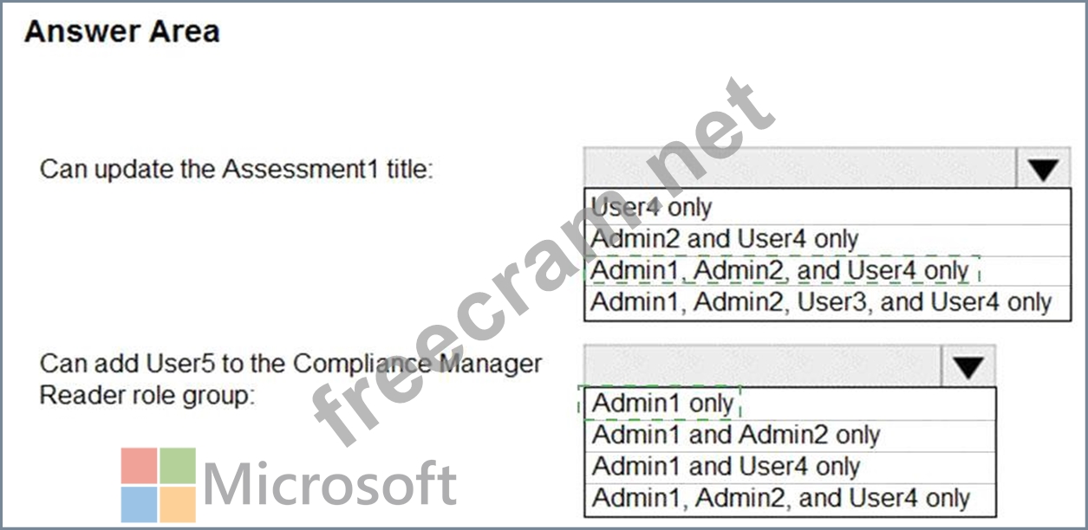1088x530 pixels.
Task: Pick "Admin1 and User4 only" option
Action: point(726,467)
